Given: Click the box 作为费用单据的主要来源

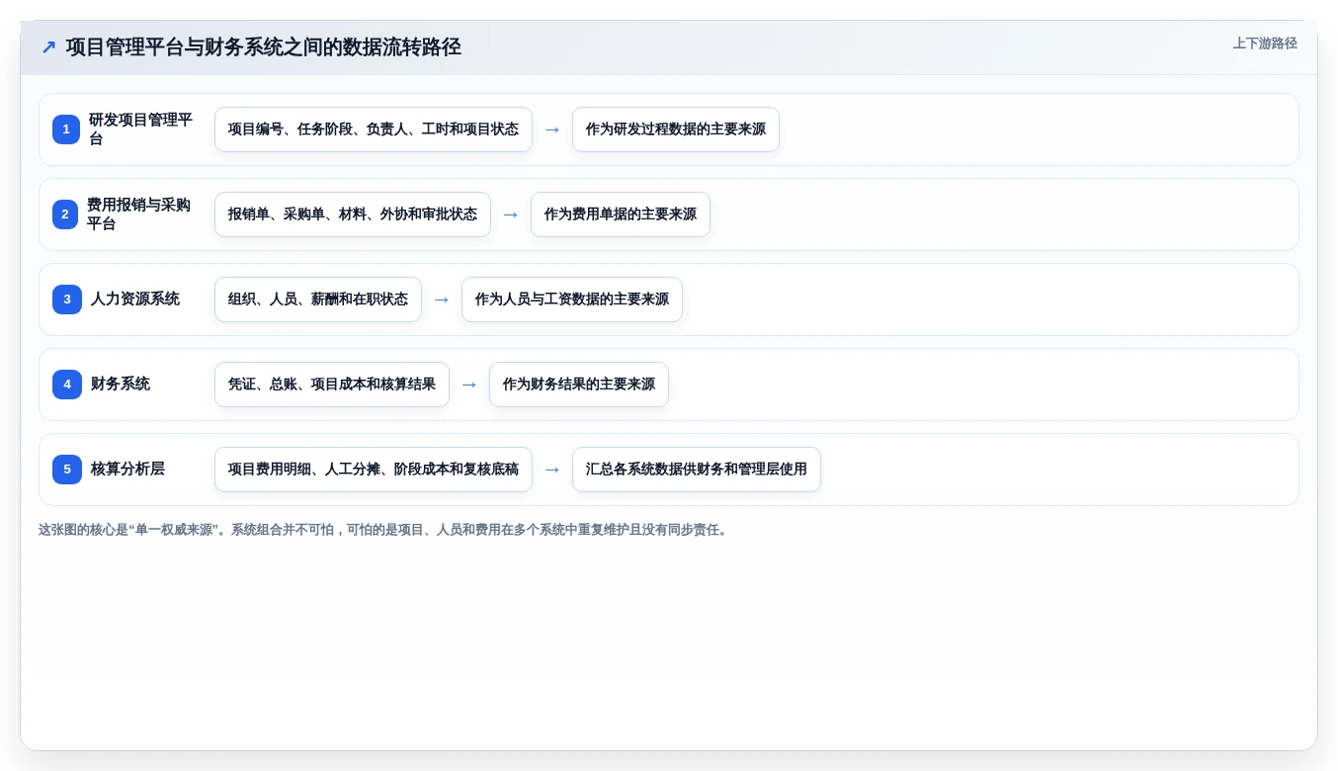Looking at the screenshot, I should tap(621, 214).
